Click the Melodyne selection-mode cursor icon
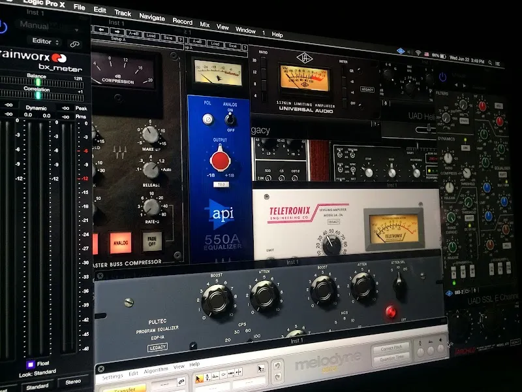 coord(260,368)
